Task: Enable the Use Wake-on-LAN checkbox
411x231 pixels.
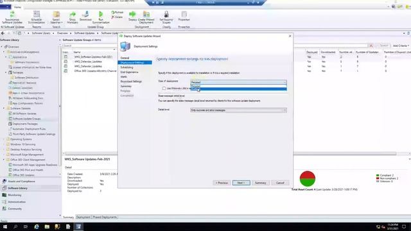Action: (164, 89)
